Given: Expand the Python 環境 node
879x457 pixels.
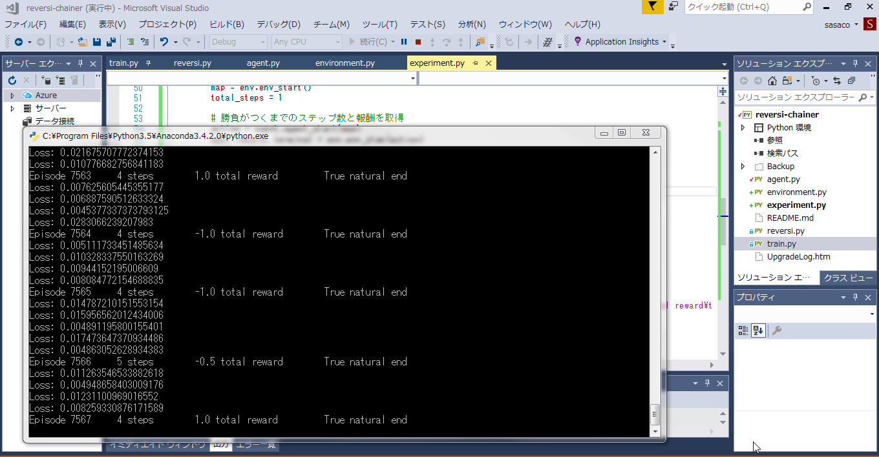Looking at the screenshot, I should click(x=743, y=128).
